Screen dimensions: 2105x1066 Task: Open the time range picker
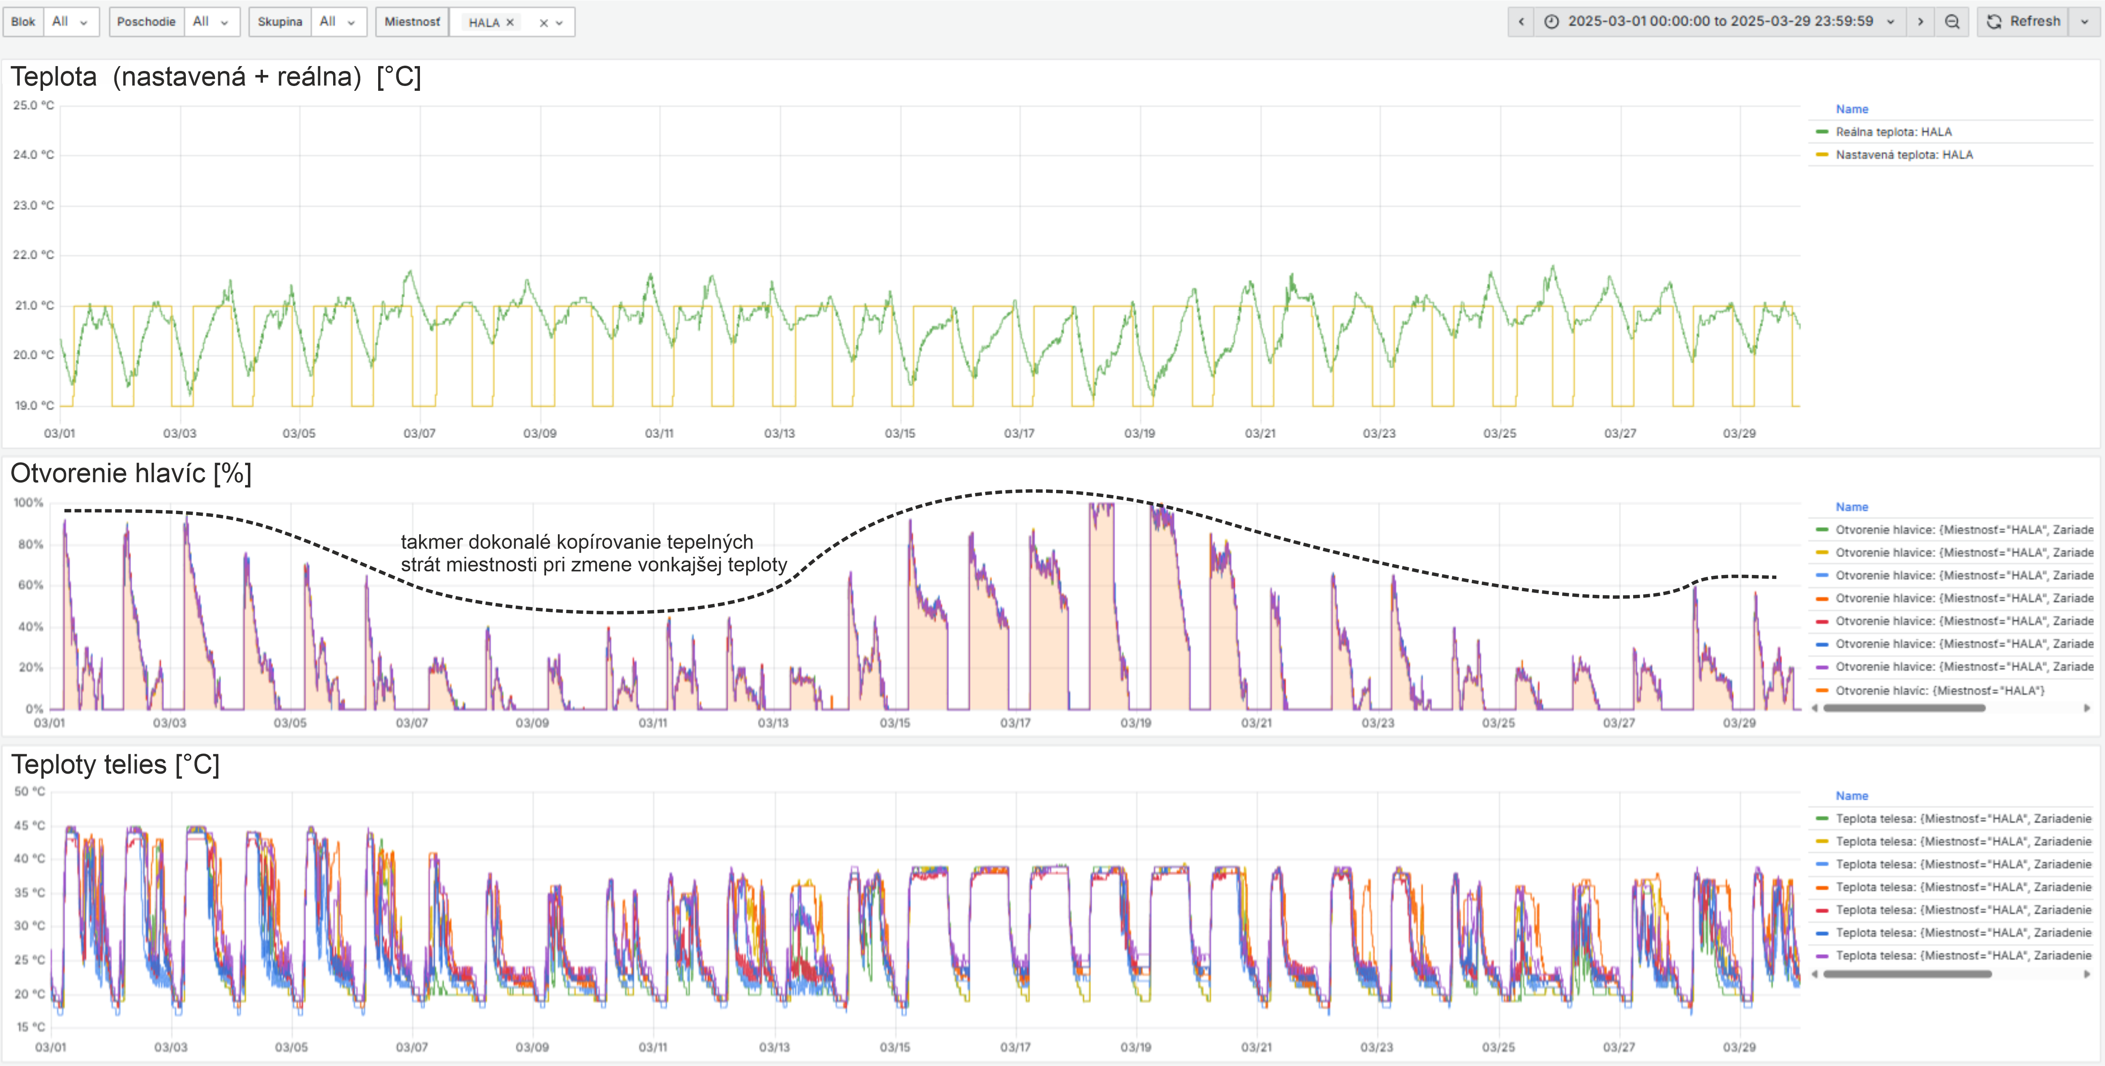coord(1720,22)
